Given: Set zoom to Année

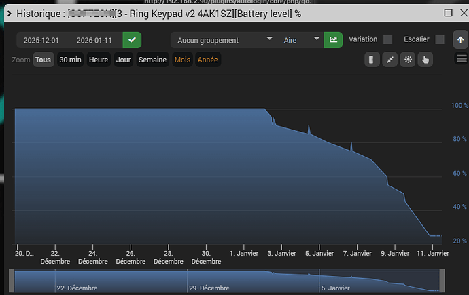Looking at the screenshot, I should pos(207,60).
